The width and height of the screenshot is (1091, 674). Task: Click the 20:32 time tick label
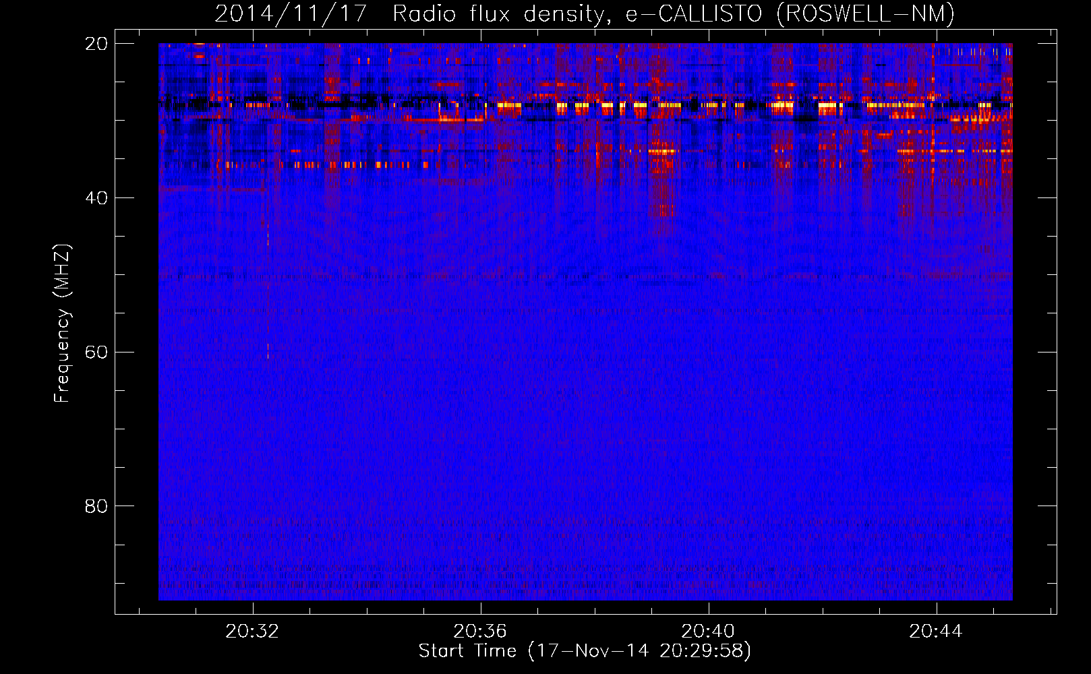(x=252, y=632)
